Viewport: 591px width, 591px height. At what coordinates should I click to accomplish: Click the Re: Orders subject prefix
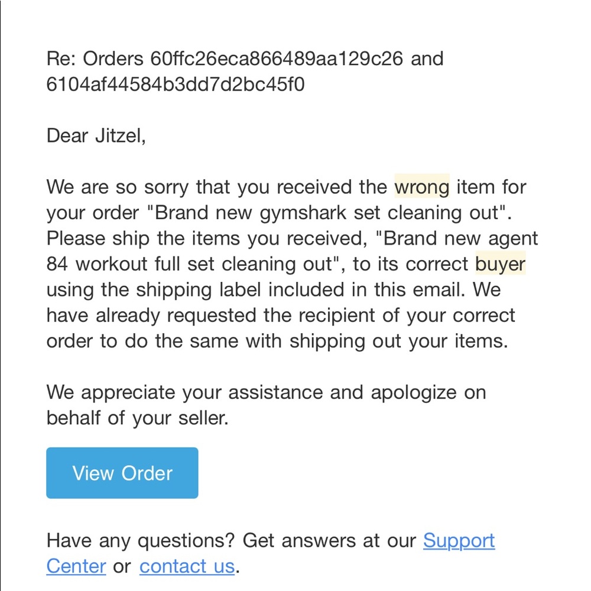tap(95, 59)
